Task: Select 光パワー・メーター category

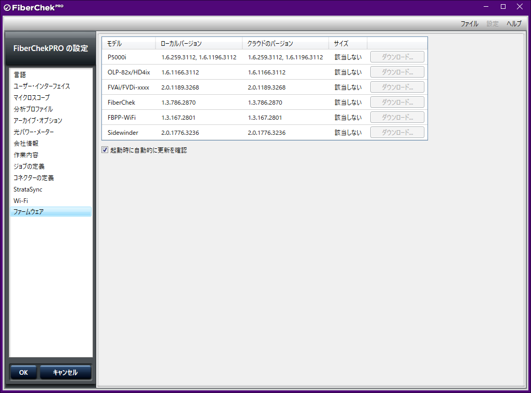Action: click(51, 132)
